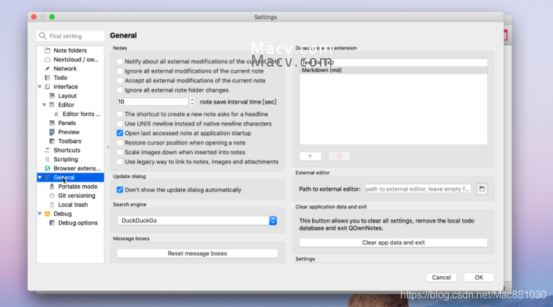553x307 pixels.
Task: Enable legacy way to link to notes
Action: 120,162
